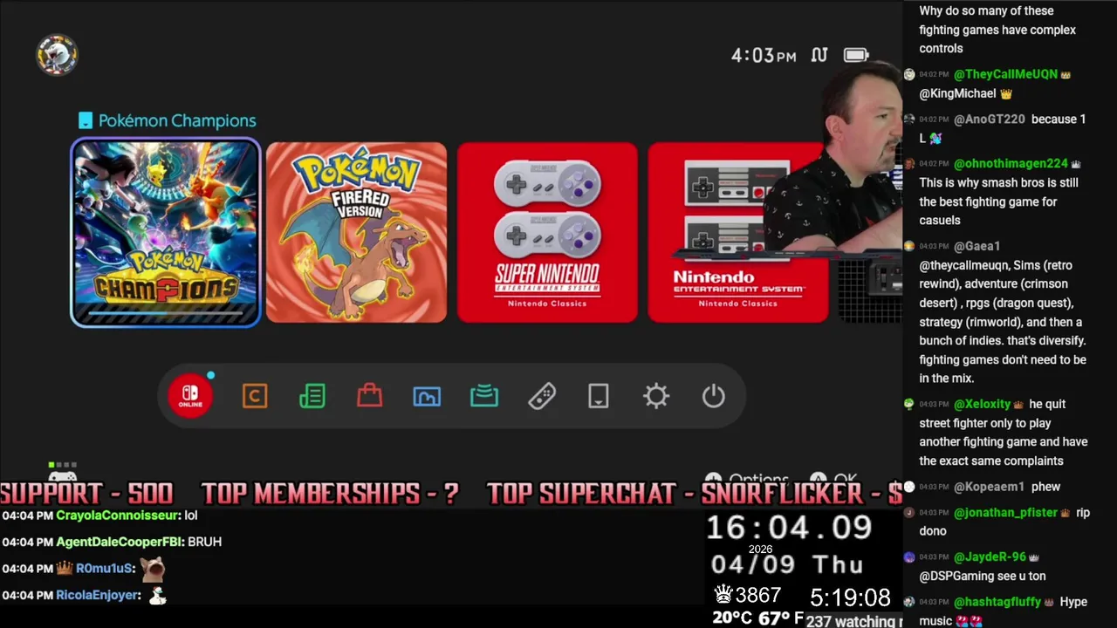Click username @JaydeR-96 in chat

990,556
